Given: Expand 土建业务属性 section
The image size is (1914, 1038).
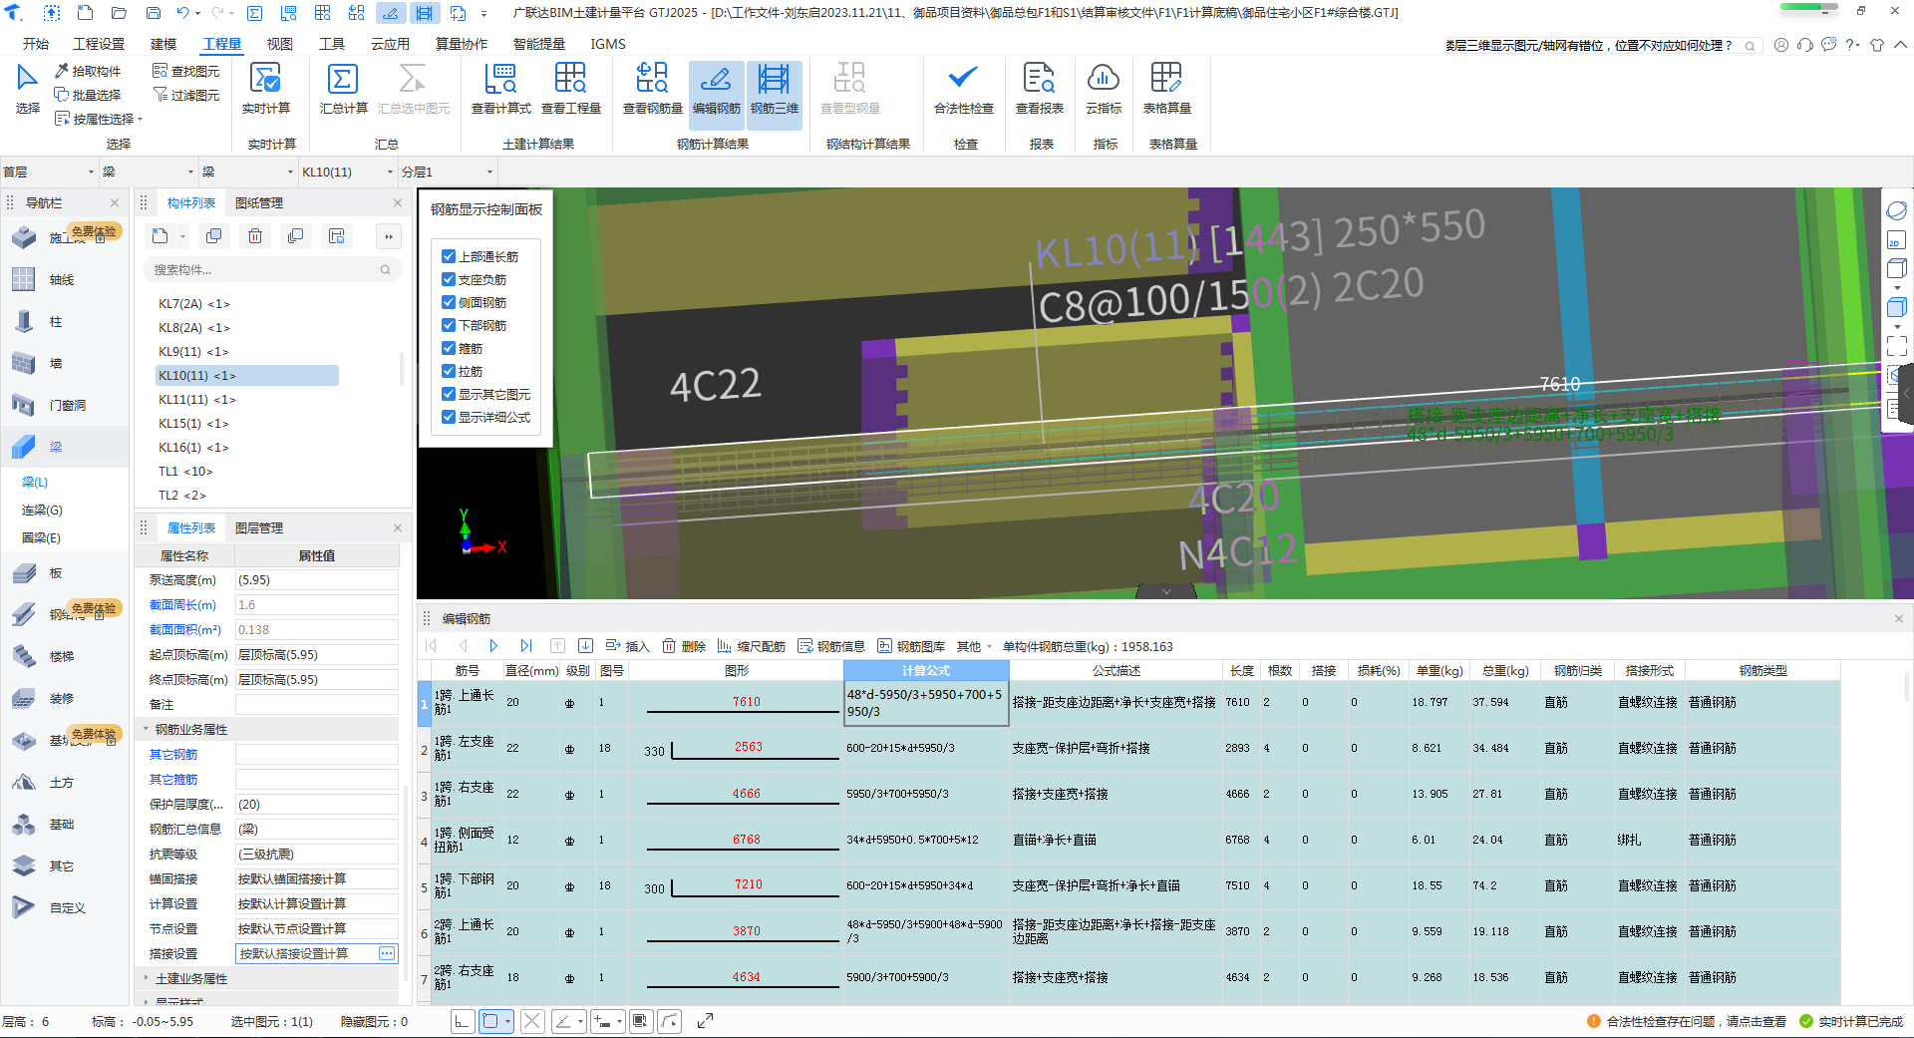Looking at the screenshot, I should (x=146, y=978).
